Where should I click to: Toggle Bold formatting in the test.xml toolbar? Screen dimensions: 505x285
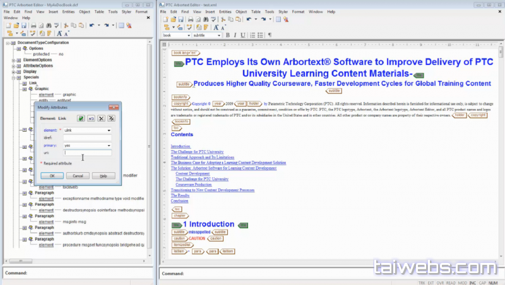pos(228,35)
